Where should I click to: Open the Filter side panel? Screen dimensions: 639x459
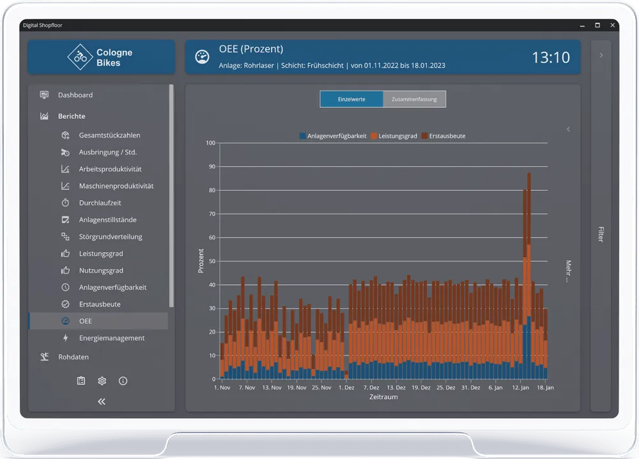pos(601,234)
